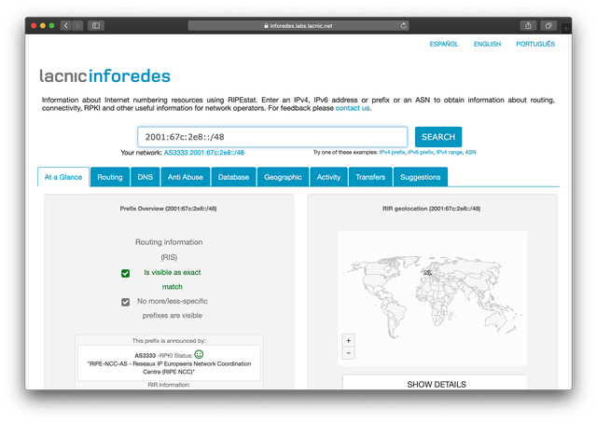This screenshot has height=423, width=597.
Task: Reload the page with refresh icon
Action: coord(403,25)
